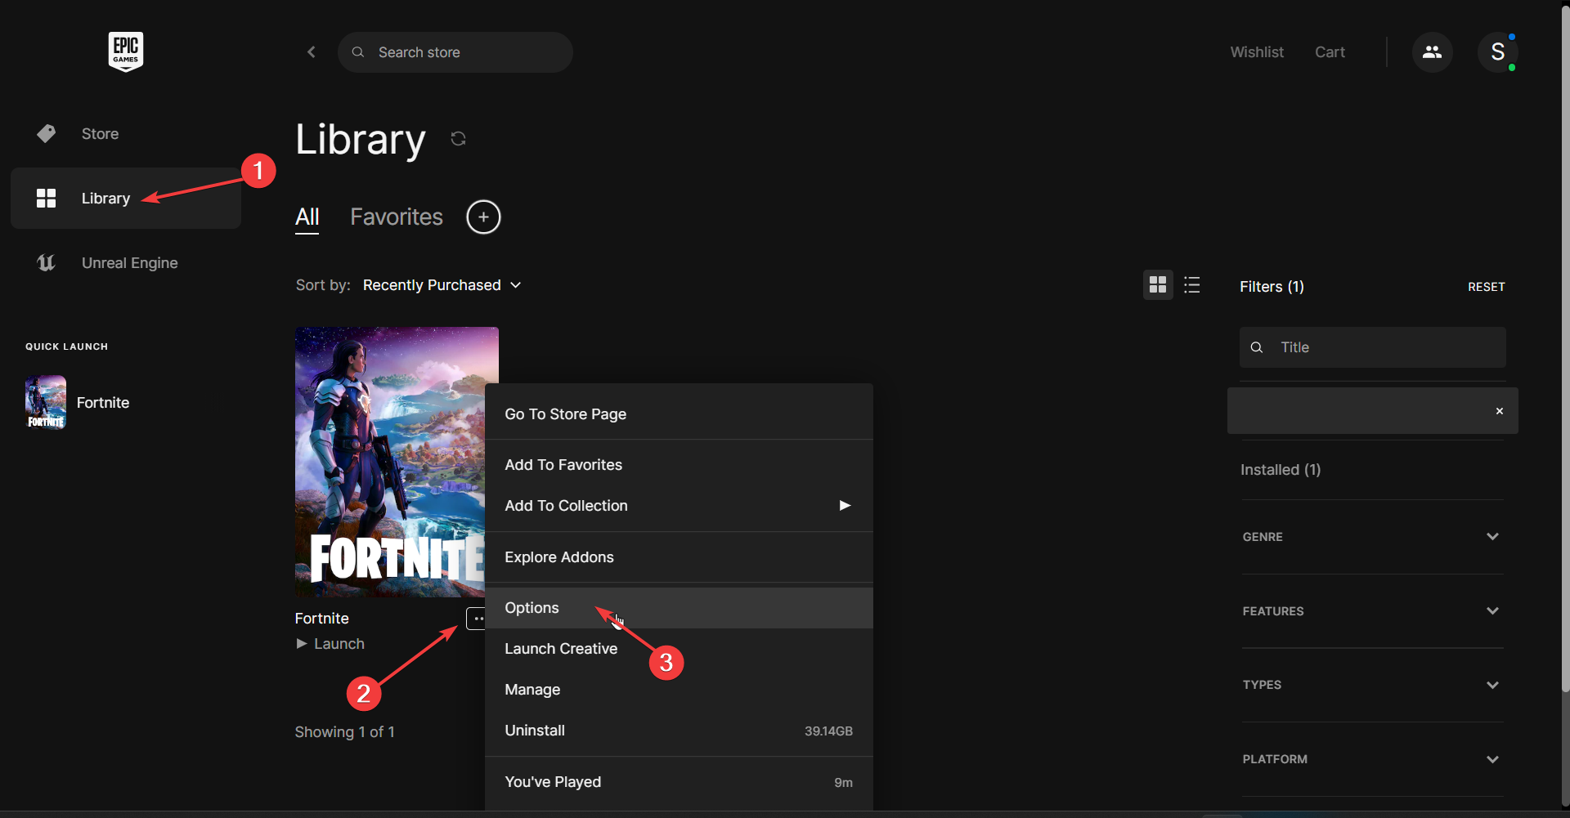The width and height of the screenshot is (1570, 818).
Task: Open the Friends list icon
Action: 1432,52
